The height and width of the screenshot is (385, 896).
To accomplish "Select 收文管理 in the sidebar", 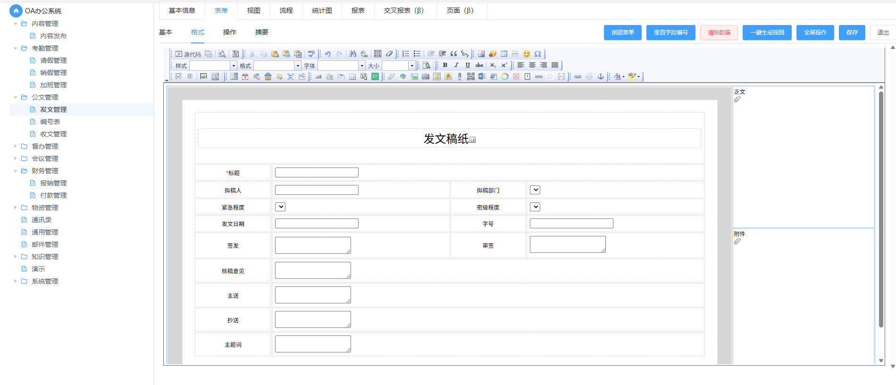I will pyautogui.click(x=53, y=134).
